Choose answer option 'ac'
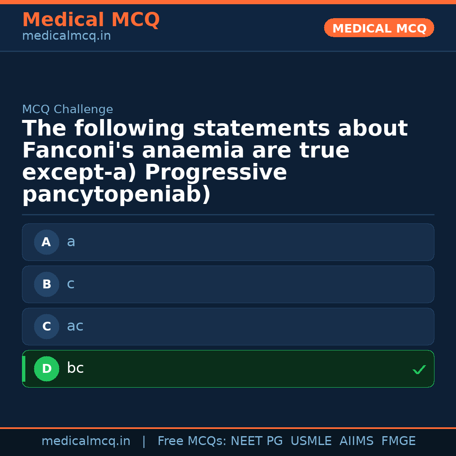 (228, 326)
